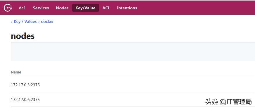Navigate to the Intentions tab
Image resolution: width=255 pixels, height=108 pixels.
[127, 8]
